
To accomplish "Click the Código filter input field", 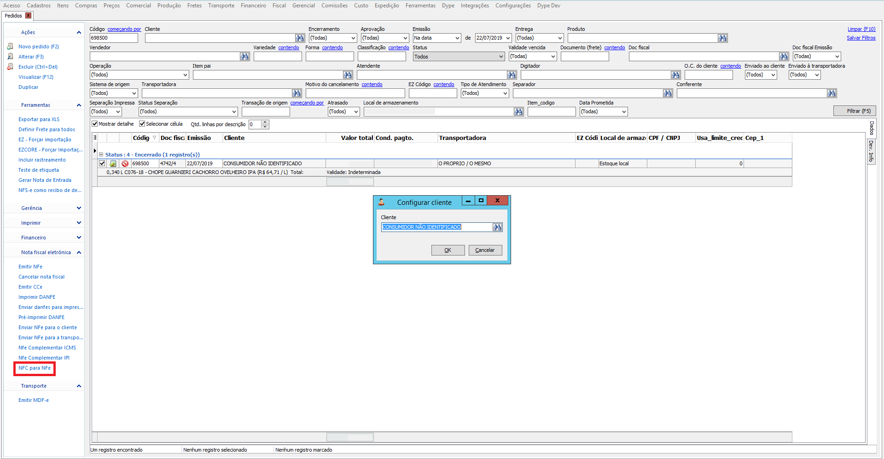I will [114, 38].
